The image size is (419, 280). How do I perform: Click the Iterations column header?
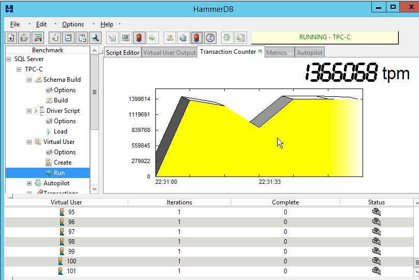click(x=179, y=202)
